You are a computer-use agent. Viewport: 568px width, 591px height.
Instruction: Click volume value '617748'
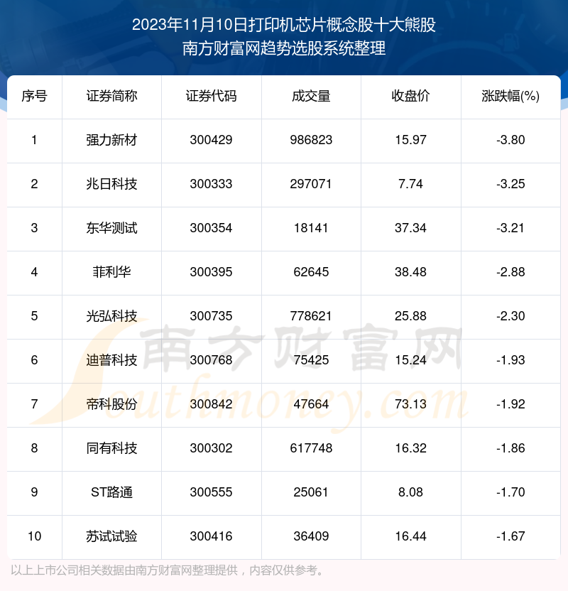(x=311, y=448)
